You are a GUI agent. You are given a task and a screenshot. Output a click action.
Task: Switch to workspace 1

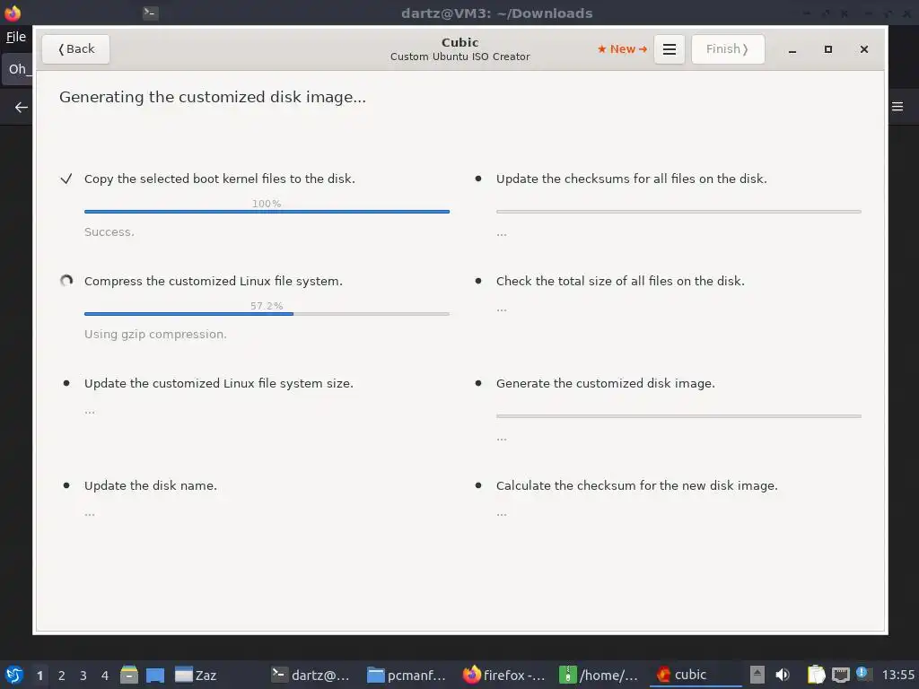[39, 676]
